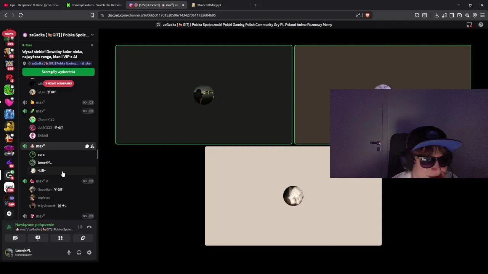Open the Discord inbox icon
The height and width of the screenshot is (274, 488).
point(469,25)
